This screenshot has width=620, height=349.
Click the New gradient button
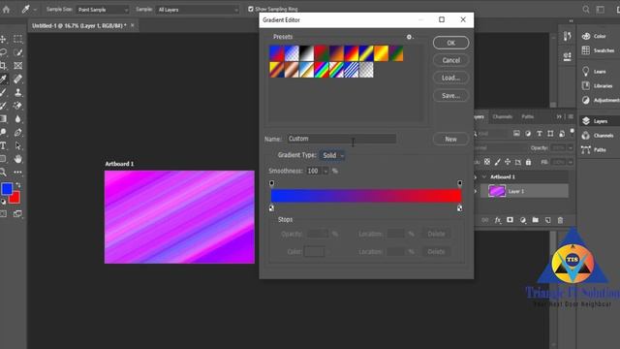point(450,140)
